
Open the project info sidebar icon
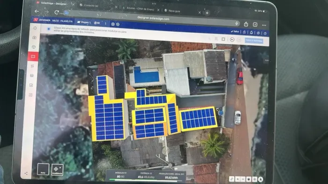(x=35, y=28)
